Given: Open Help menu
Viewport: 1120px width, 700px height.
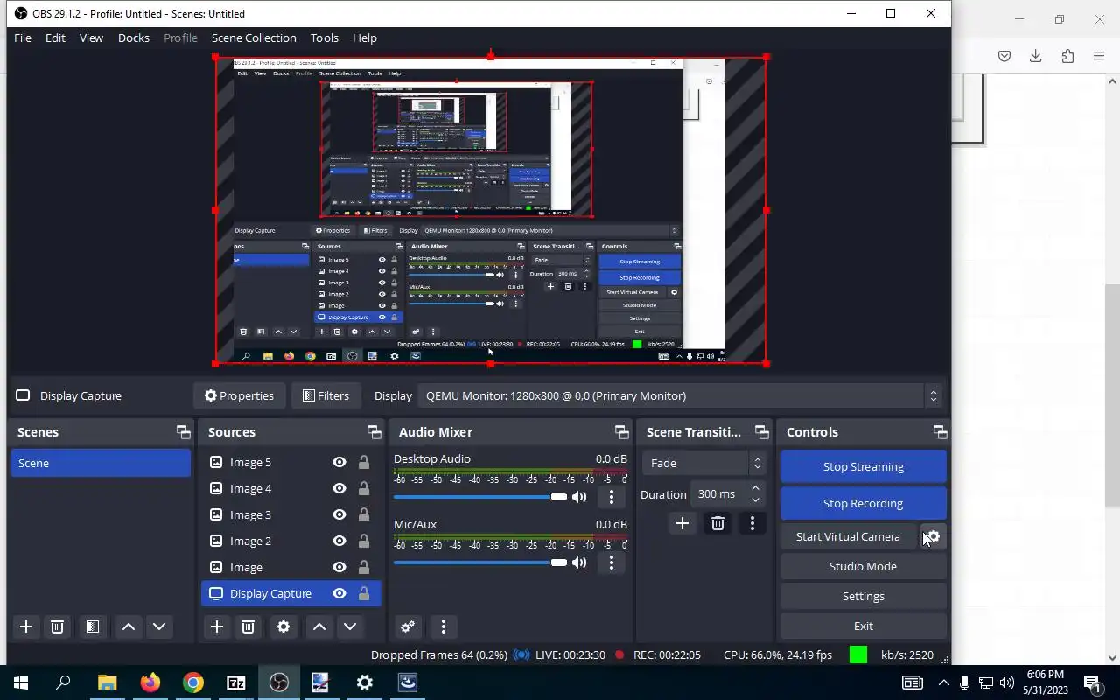Looking at the screenshot, I should tap(365, 38).
